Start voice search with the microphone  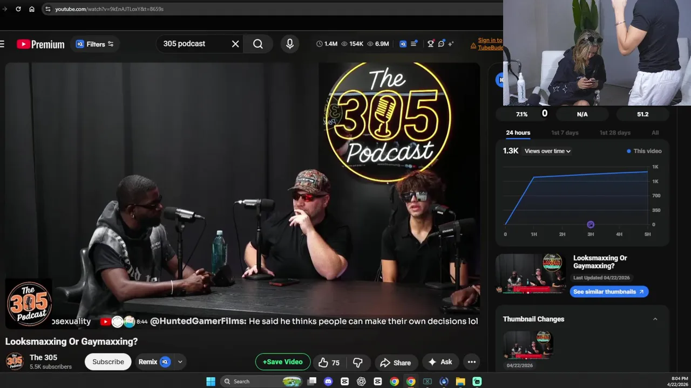(x=290, y=44)
